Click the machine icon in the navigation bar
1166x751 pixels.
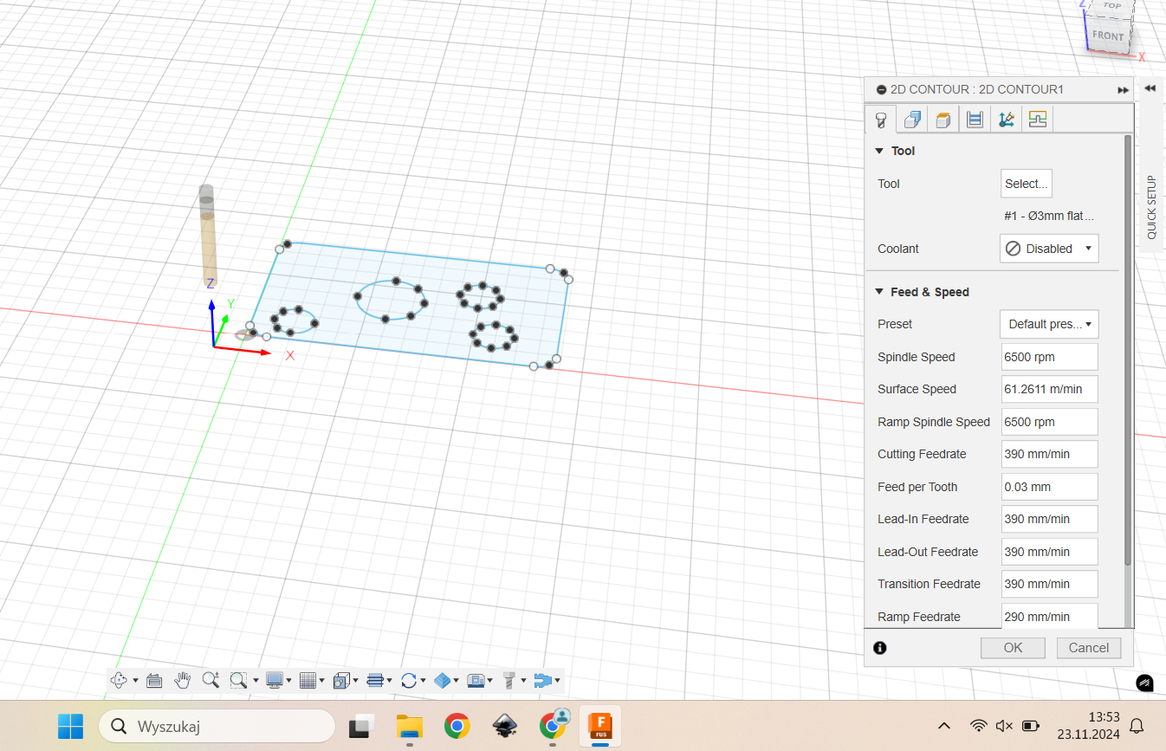click(x=476, y=680)
